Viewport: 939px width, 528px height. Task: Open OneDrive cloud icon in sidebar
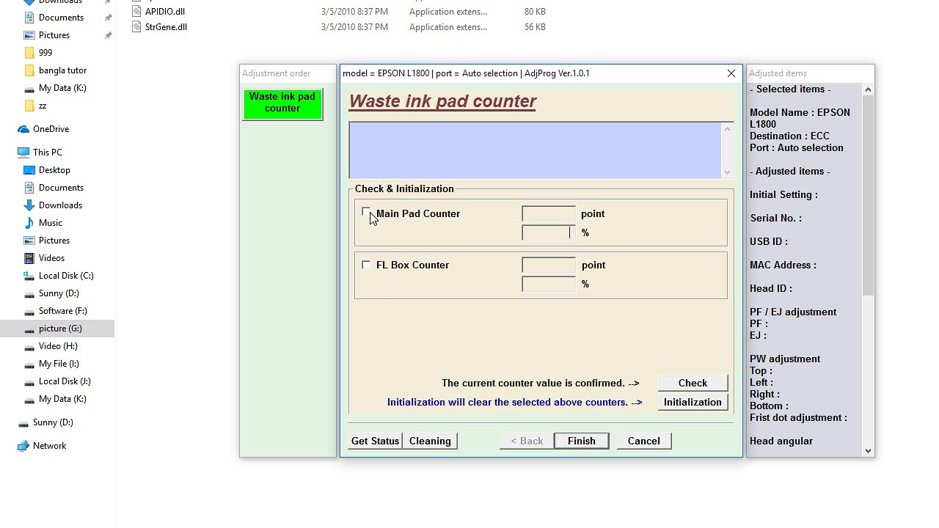pyautogui.click(x=23, y=129)
